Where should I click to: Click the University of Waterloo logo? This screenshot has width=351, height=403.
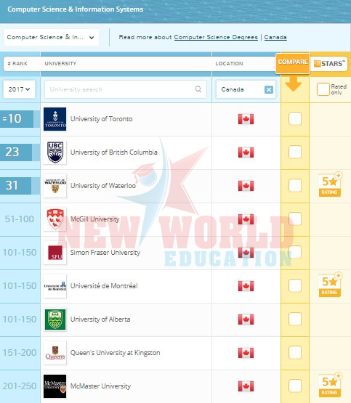pyautogui.click(x=55, y=186)
